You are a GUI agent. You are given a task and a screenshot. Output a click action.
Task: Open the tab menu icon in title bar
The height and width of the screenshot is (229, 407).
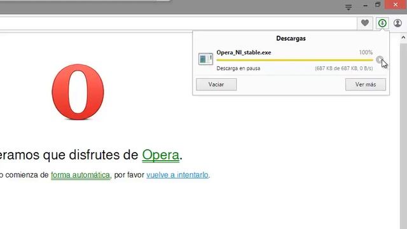tap(348, 7)
